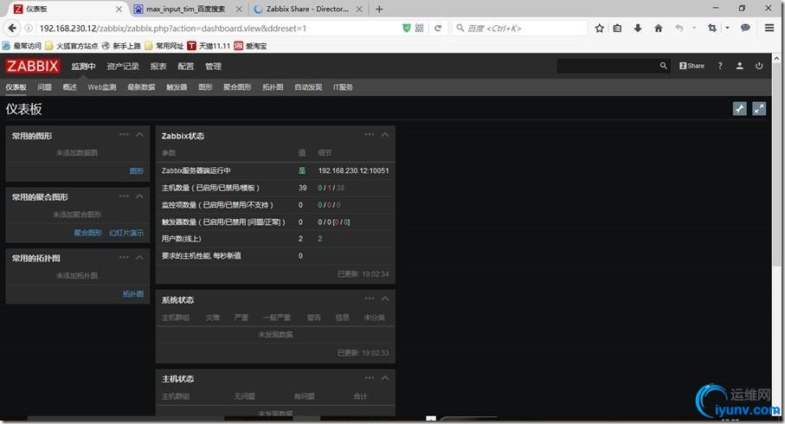The image size is (785, 424).
Task: Open the 配置 main menu
Action: (x=186, y=66)
